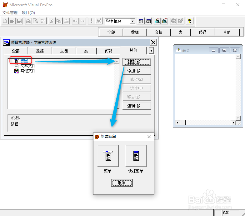Open the 学生情况 database dropdown
The width and height of the screenshot is (245, 216).
pyautogui.click(x=132, y=21)
